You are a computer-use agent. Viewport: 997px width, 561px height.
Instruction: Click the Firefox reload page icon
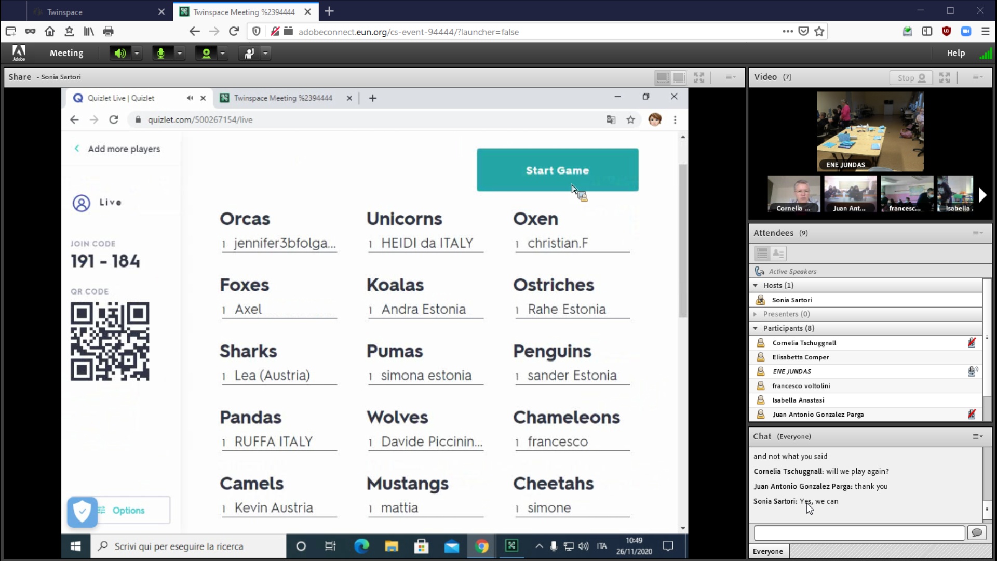(234, 32)
